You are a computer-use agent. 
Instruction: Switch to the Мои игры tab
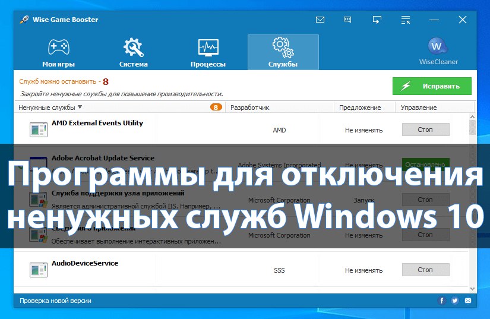pos(58,52)
